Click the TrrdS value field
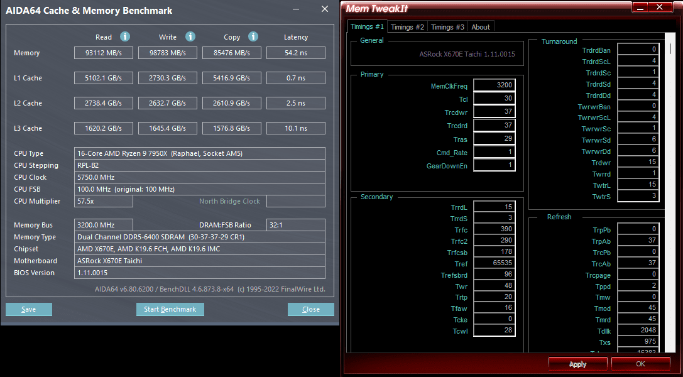683x377 pixels. pos(494,217)
